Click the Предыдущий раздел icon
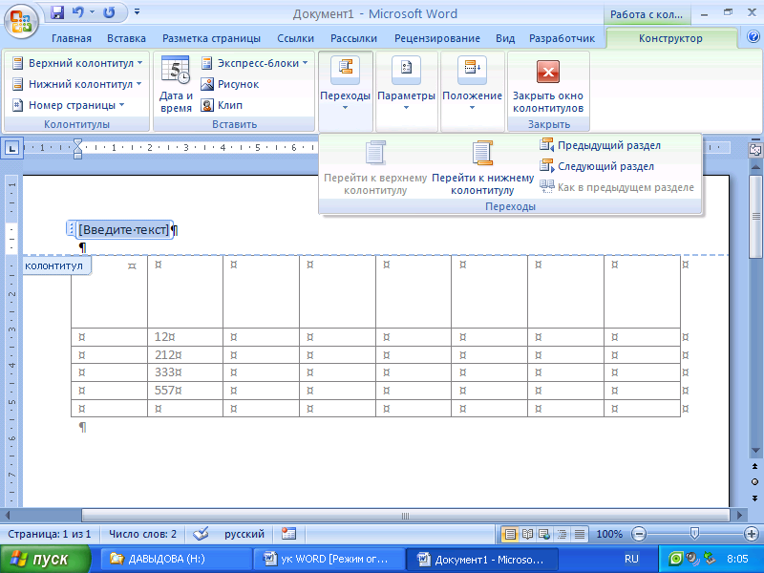The height and width of the screenshot is (573, 764). point(546,145)
